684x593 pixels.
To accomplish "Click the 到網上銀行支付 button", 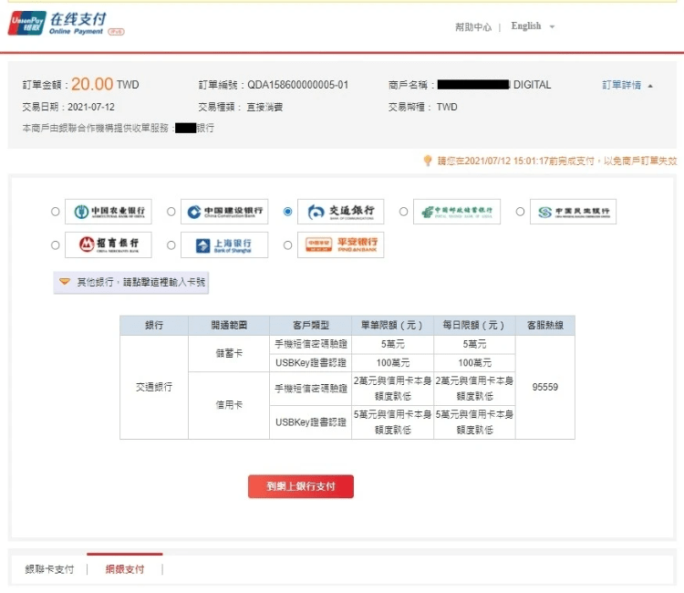I will pyautogui.click(x=301, y=486).
